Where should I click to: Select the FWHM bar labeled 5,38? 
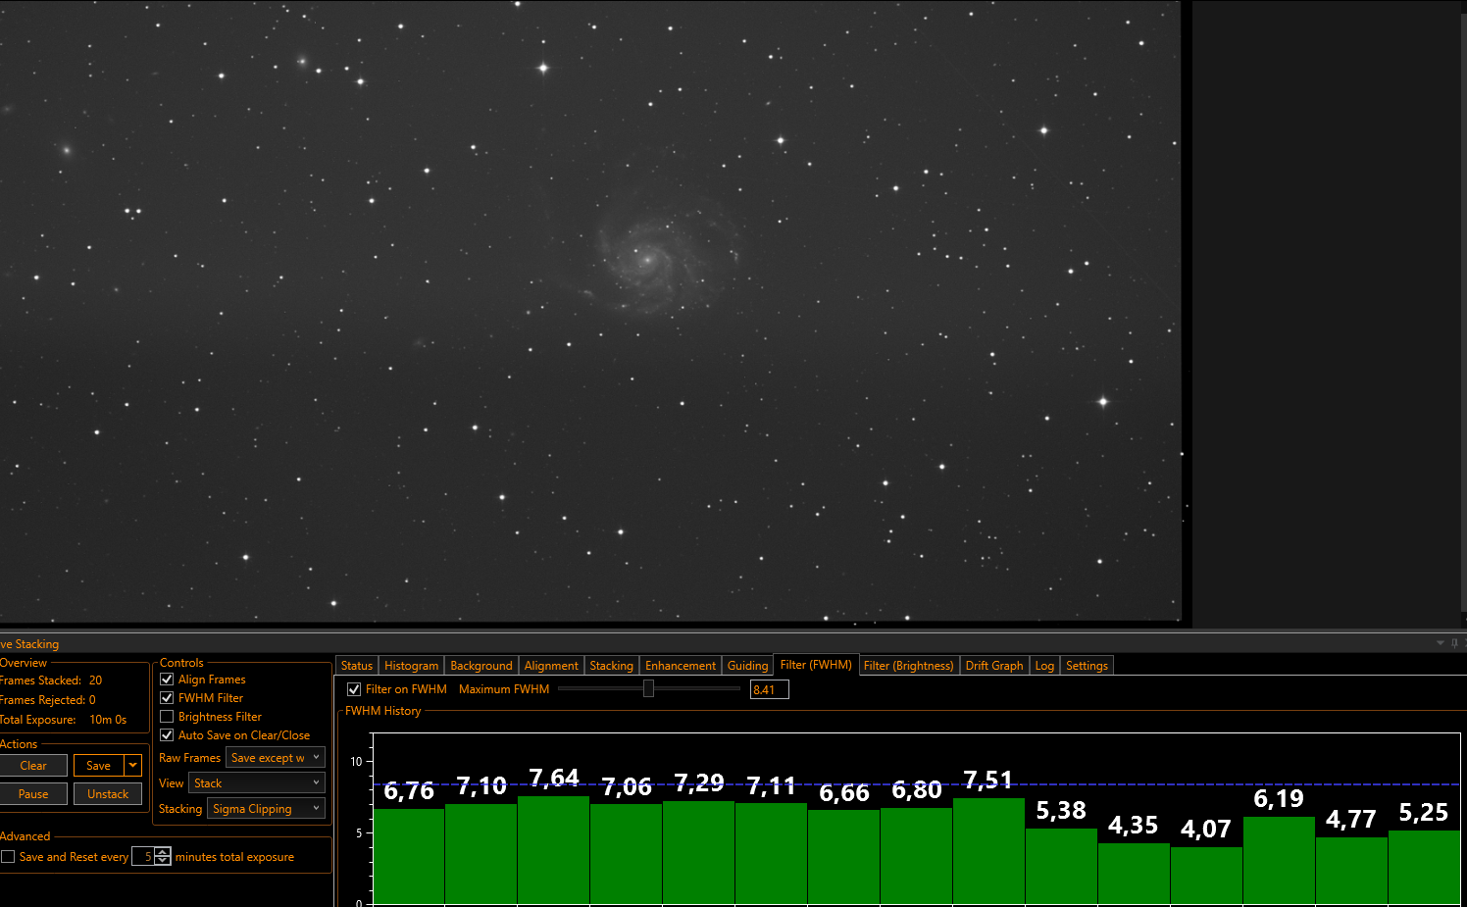(x=1062, y=866)
